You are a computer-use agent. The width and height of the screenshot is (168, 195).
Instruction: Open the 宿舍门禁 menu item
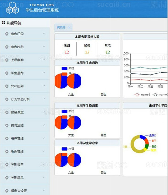click(25, 34)
